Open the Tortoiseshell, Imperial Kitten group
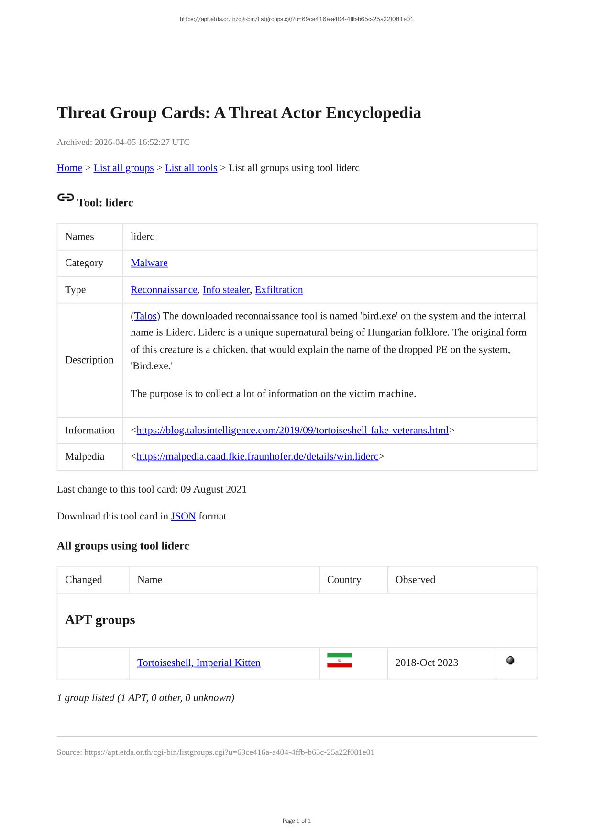 point(198,663)
